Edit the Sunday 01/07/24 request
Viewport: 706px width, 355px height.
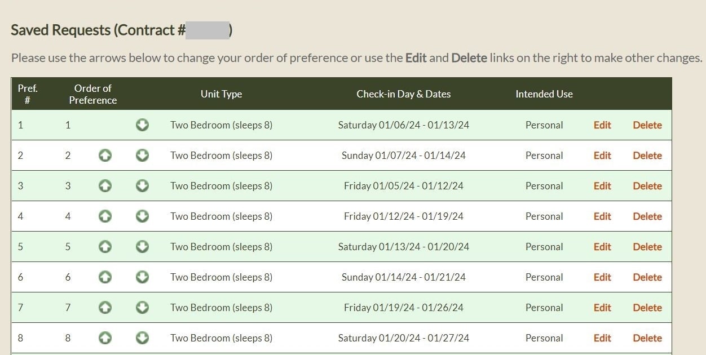tap(602, 156)
